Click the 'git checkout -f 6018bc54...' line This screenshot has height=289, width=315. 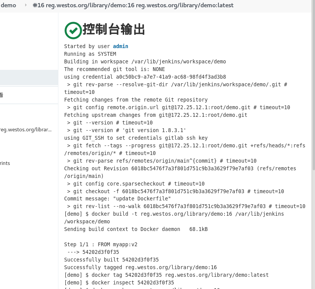(x=176, y=191)
